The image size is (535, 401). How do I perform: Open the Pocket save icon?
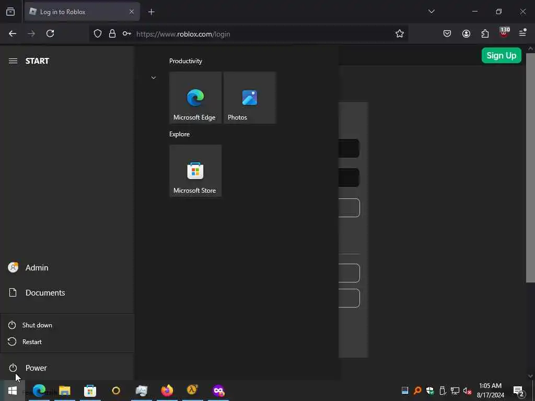pos(447,33)
